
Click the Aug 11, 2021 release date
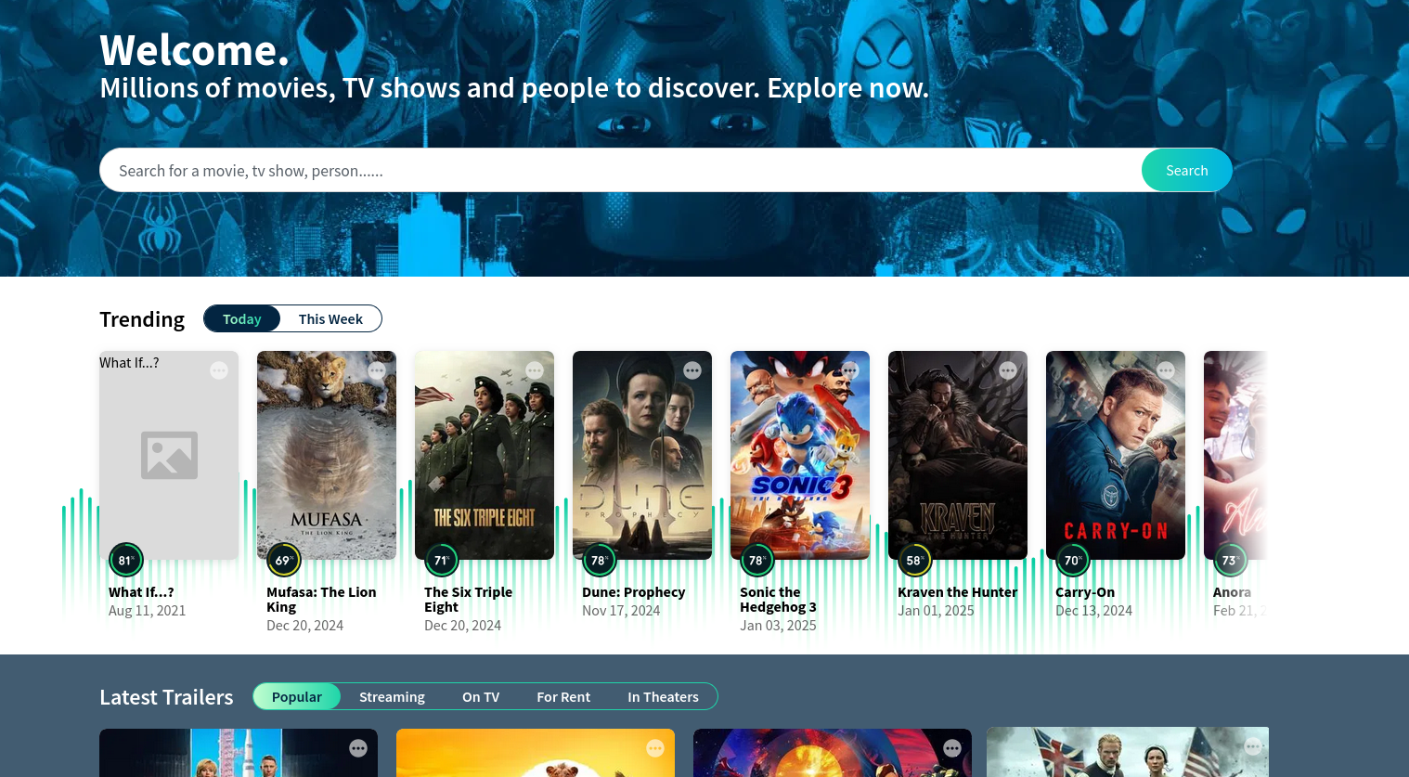[147, 611]
